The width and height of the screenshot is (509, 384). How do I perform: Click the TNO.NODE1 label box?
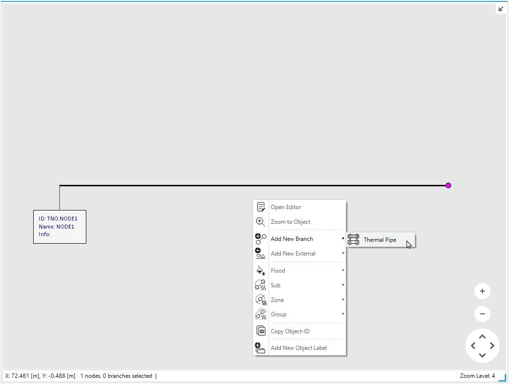60,227
